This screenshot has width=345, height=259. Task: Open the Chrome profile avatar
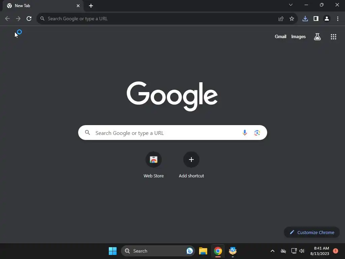pyautogui.click(x=327, y=19)
